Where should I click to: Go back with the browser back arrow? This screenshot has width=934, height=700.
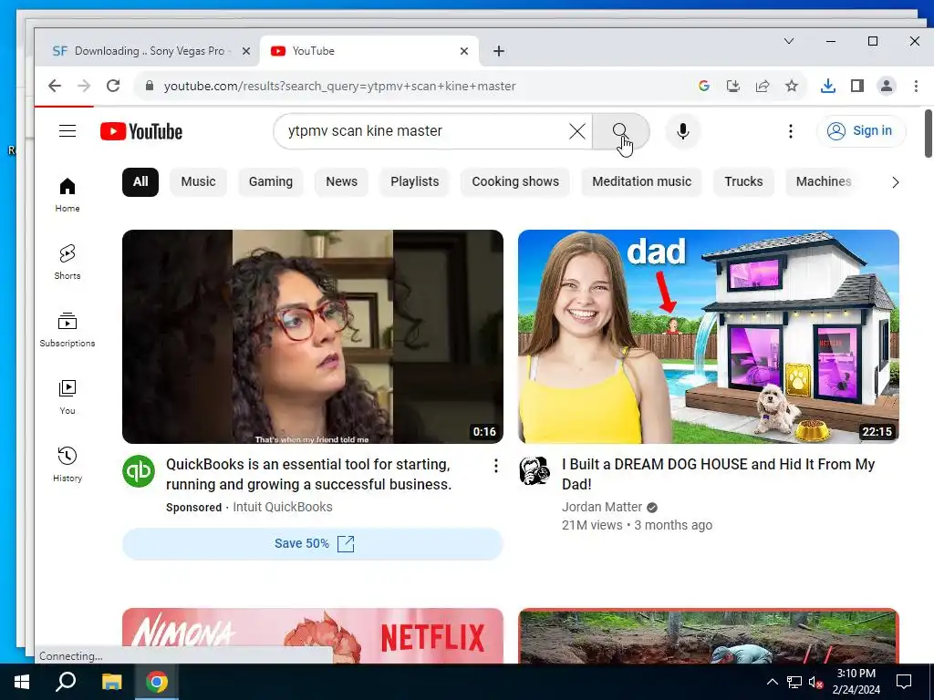(x=55, y=86)
